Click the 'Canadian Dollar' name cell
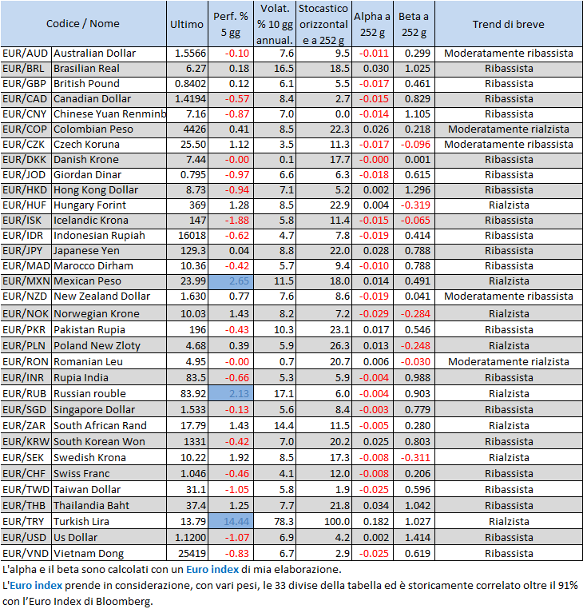Screen dimensions: 583x609 pyautogui.click(x=109, y=99)
